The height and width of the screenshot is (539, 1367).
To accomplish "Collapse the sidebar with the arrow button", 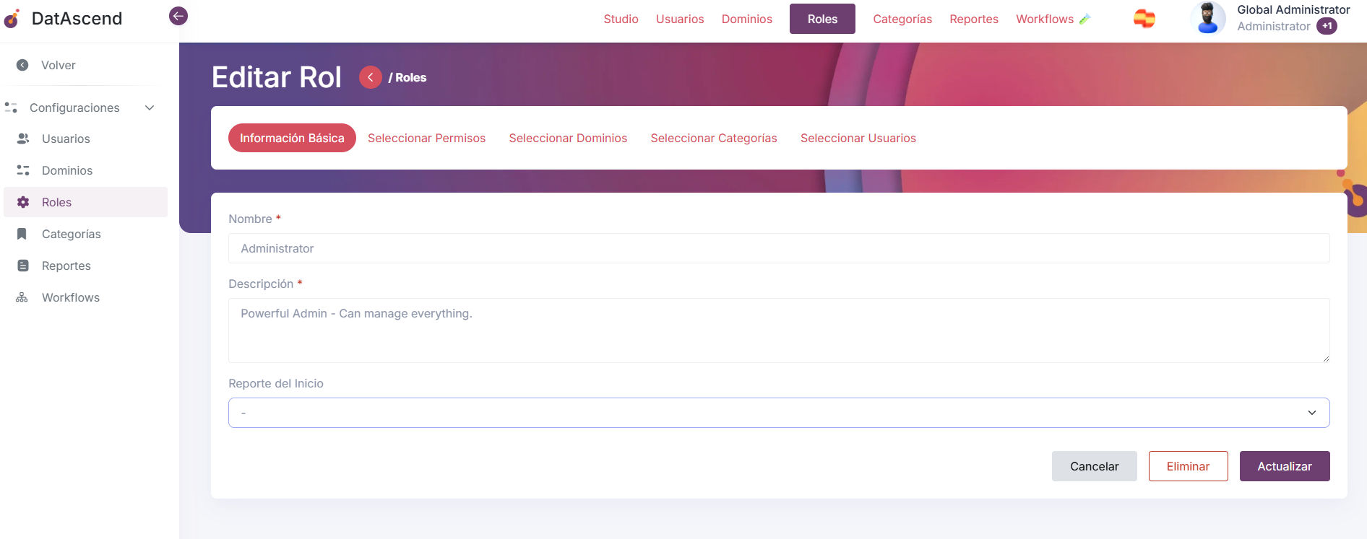I will point(178,16).
